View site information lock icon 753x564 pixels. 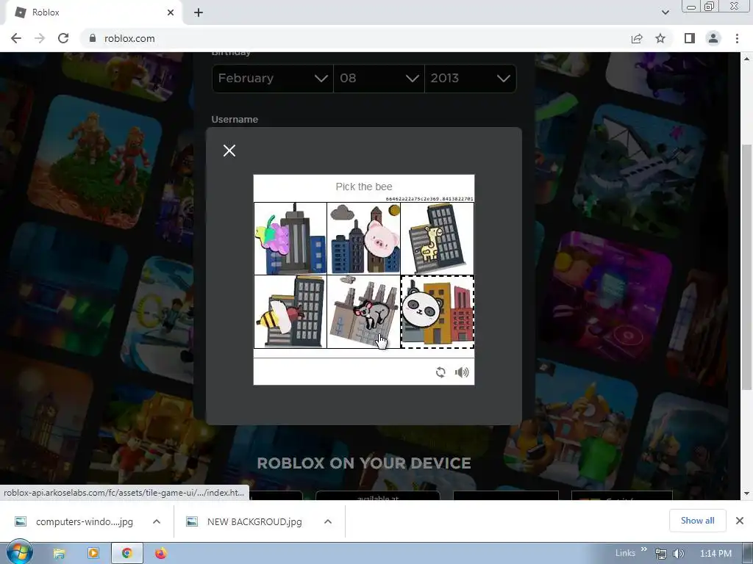[93, 38]
